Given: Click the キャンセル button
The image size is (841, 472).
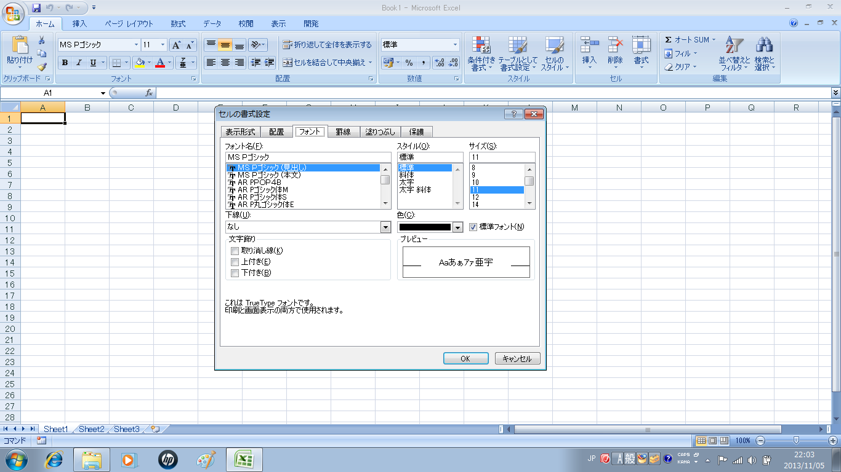Looking at the screenshot, I should click(x=517, y=359).
